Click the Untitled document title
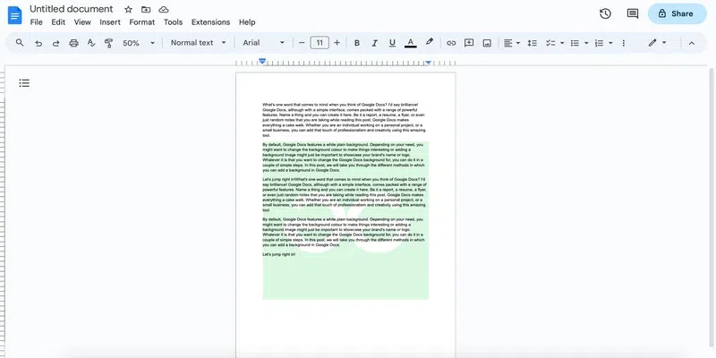Image resolution: width=716 pixels, height=358 pixels. tap(72, 9)
